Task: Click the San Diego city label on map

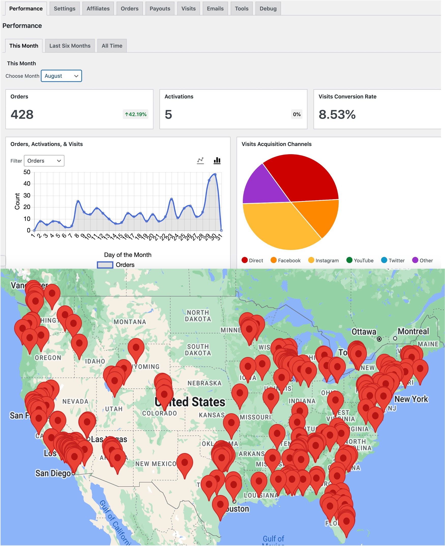Action: pyautogui.click(x=53, y=473)
